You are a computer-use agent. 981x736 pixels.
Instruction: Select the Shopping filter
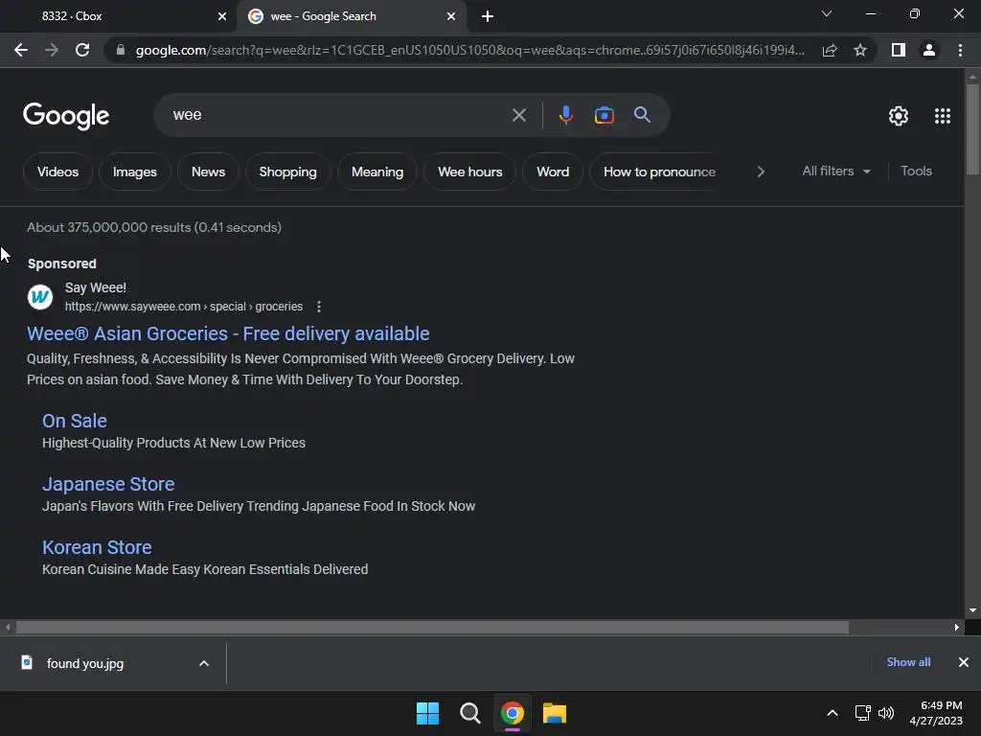[x=287, y=172]
